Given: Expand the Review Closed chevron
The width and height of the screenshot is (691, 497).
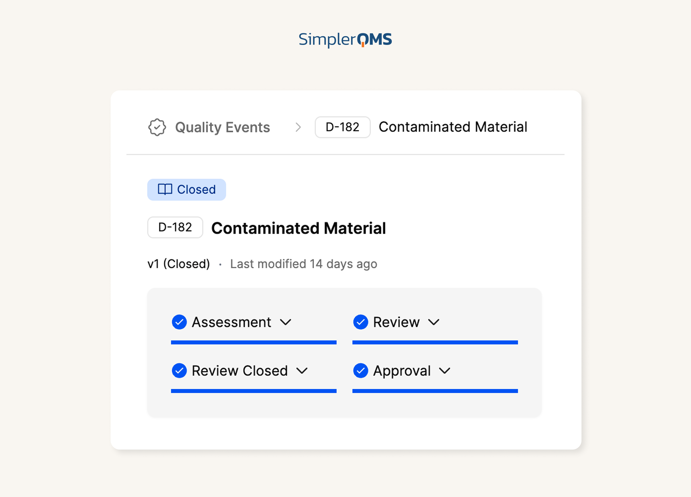Looking at the screenshot, I should 302,370.
